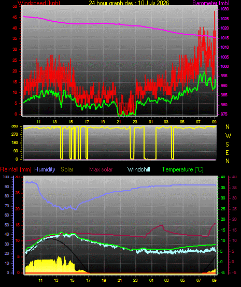Click the Humidity legend label
This screenshot has height=287, width=241.
tap(45, 169)
